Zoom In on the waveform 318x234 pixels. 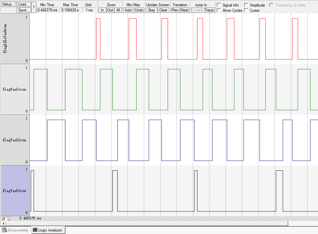(102, 10)
